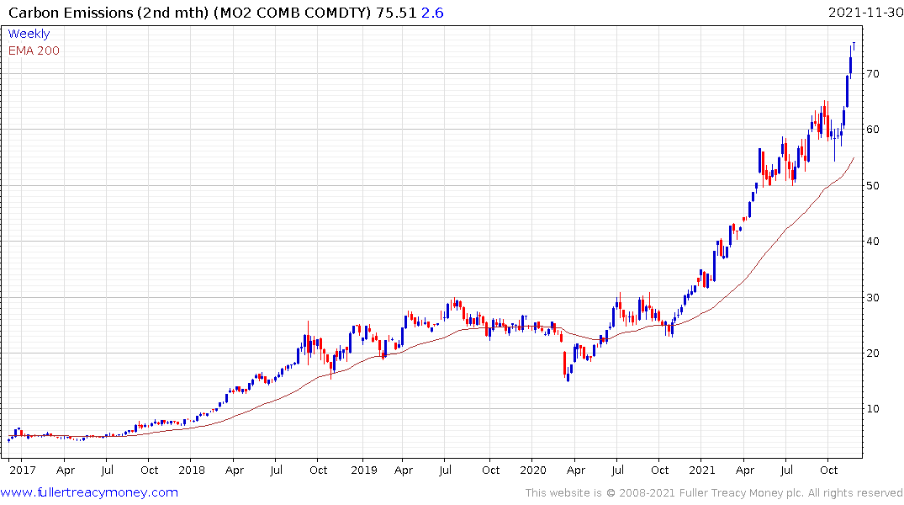The width and height of the screenshot is (904, 505).
Task: Click the 10 price level label
Action: [872, 409]
